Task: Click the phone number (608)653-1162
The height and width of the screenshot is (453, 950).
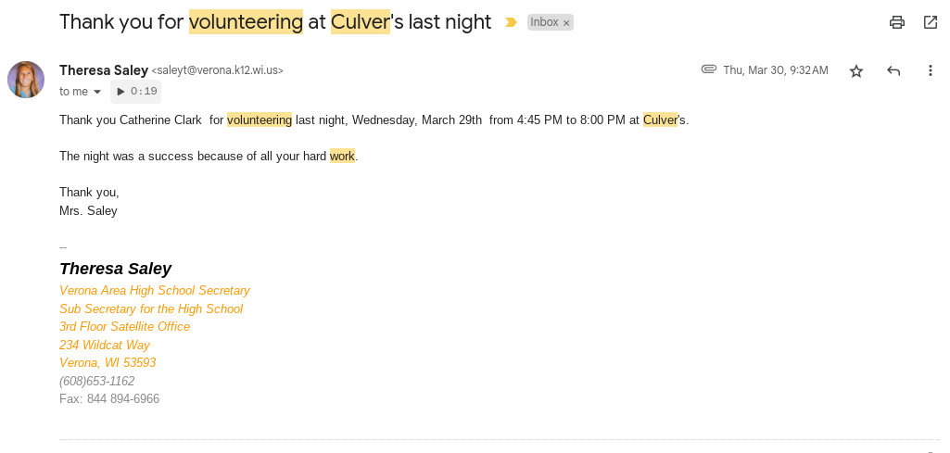Action: 96,381
